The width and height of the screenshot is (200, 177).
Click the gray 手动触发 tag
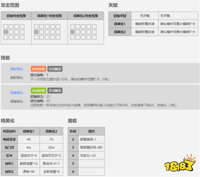55,90
